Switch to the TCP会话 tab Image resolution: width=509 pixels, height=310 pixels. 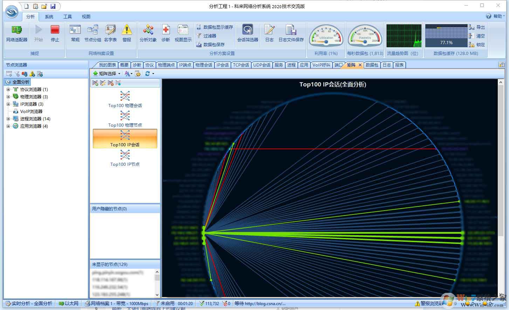point(241,65)
